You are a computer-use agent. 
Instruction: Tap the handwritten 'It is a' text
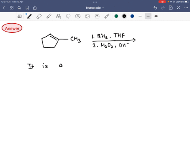(x=45, y=66)
